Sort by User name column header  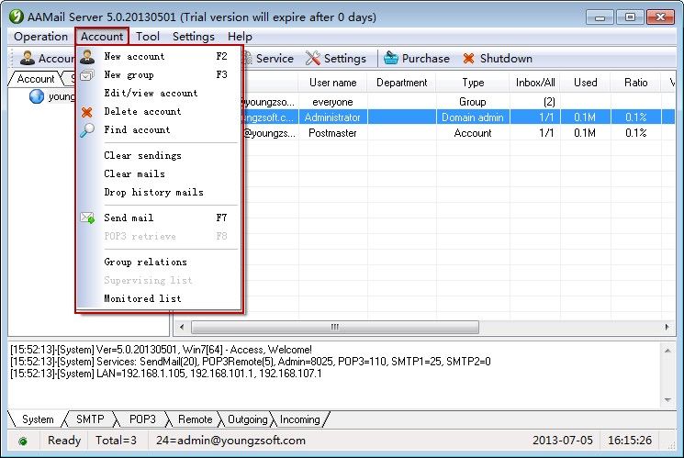pos(333,83)
